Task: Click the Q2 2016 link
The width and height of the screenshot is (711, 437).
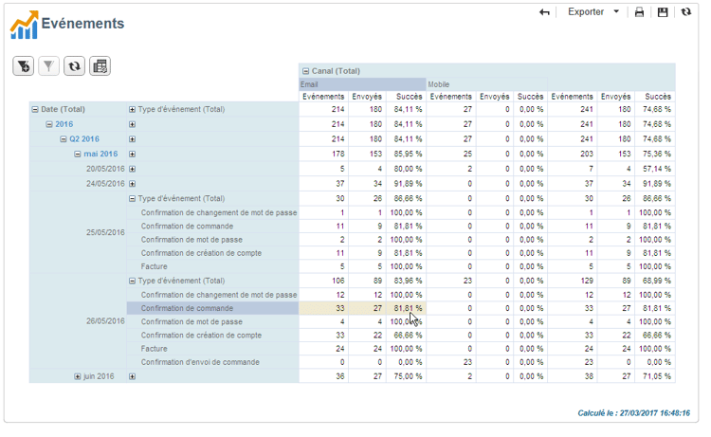Action: 84,139
